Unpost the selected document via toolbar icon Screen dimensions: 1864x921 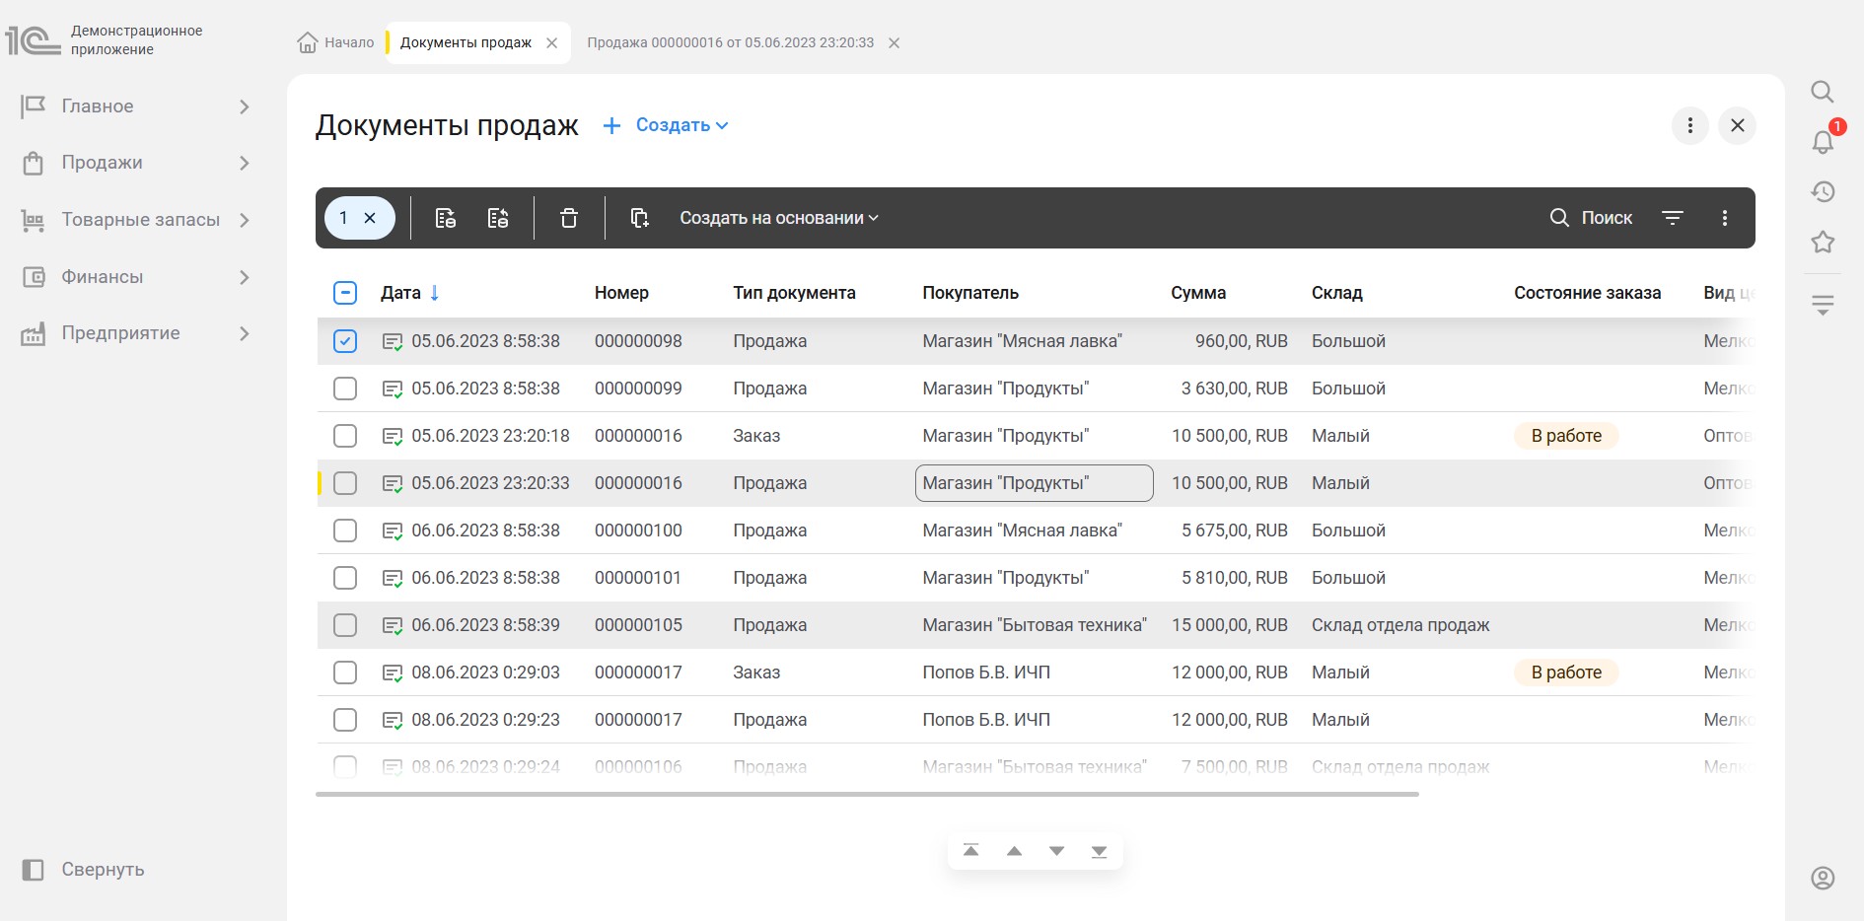click(x=498, y=218)
